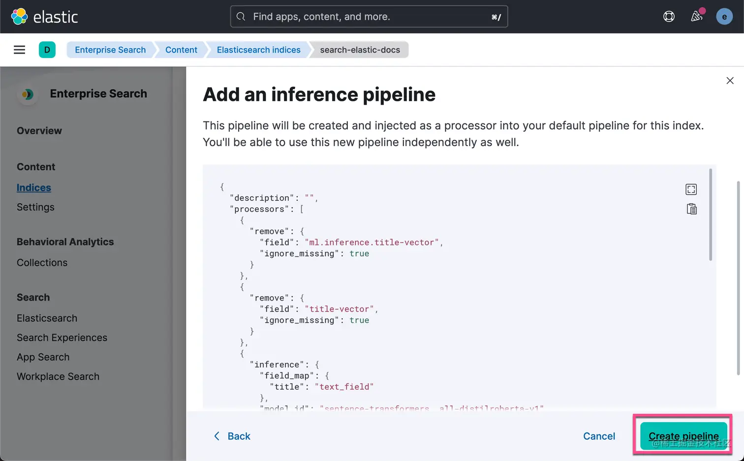Focus the Find apps search field
744x461 pixels.
pyautogui.click(x=369, y=17)
